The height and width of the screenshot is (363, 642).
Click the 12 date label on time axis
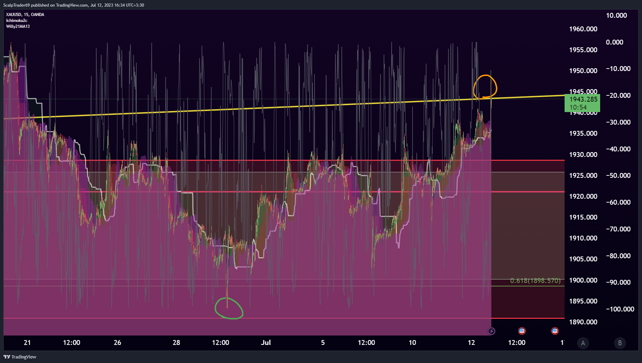point(471,342)
